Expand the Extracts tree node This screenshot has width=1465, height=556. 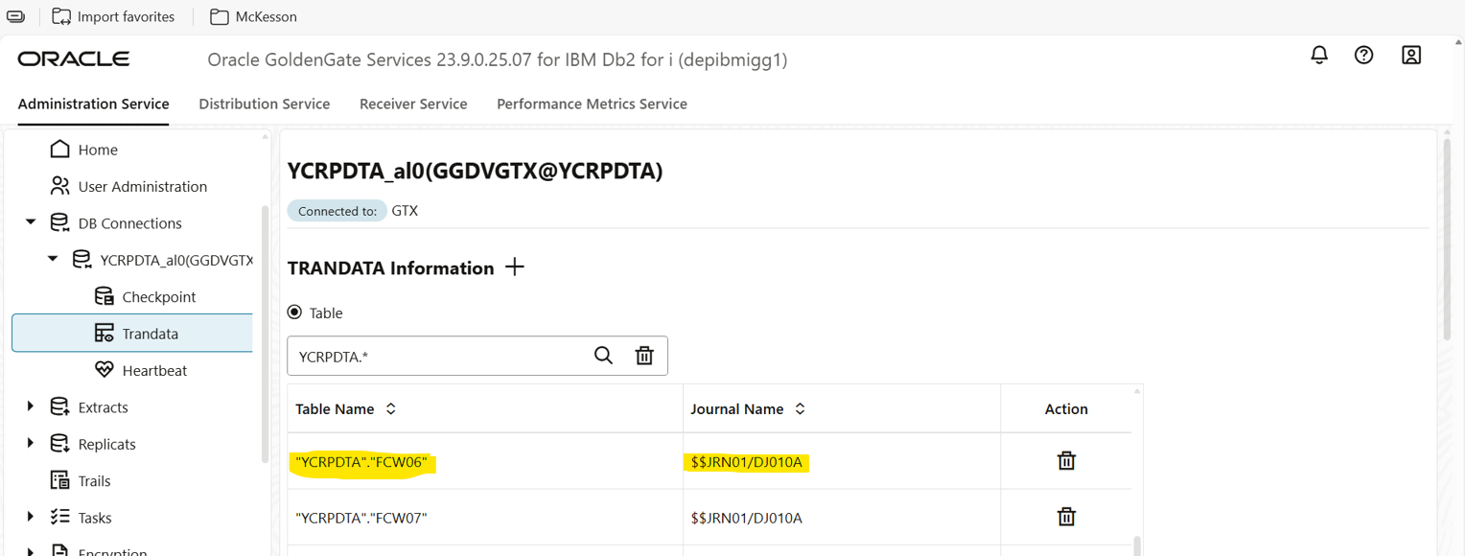[31, 406]
